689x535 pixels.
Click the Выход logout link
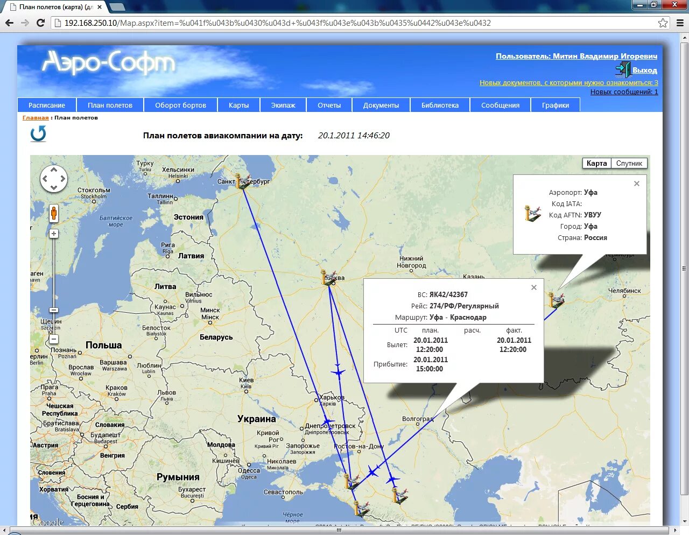click(x=645, y=70)
